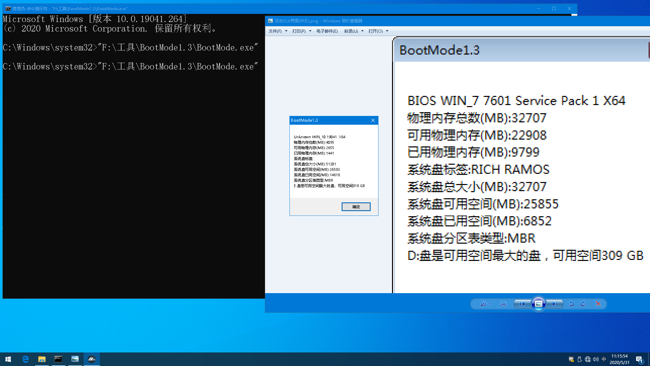Click the 系统盘标签:RICH RAMOS text in the photo
The image size is (650, 366).
[x=478, y=169]
